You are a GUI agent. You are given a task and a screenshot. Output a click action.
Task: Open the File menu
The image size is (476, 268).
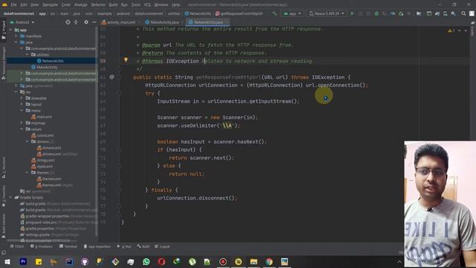[13, 4]
